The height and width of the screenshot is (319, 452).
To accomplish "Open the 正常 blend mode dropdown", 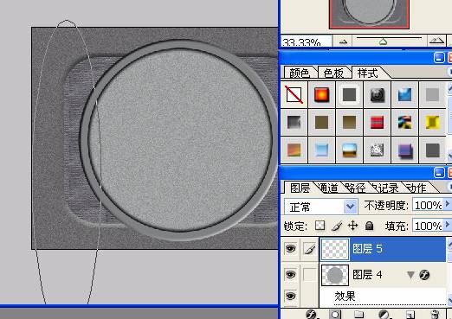I will point(321,207).
